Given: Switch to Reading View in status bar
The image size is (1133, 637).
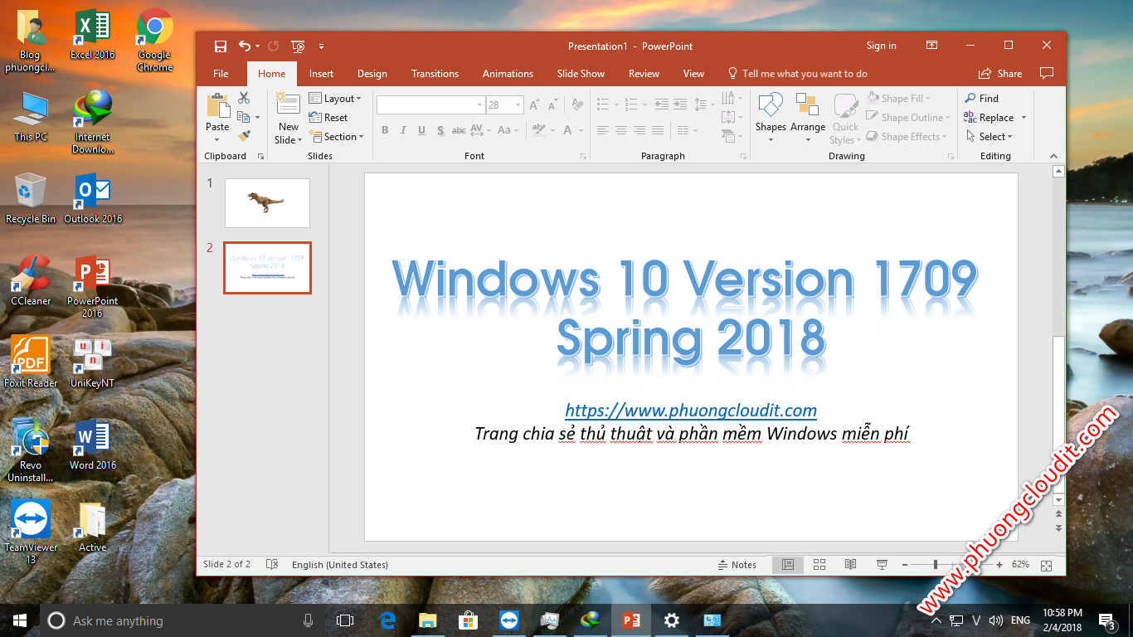Looking at the screenshot, I should point(850,565).
